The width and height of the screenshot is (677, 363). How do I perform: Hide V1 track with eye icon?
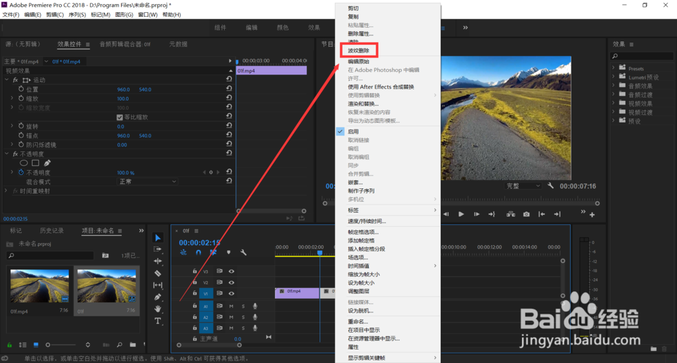232,293
